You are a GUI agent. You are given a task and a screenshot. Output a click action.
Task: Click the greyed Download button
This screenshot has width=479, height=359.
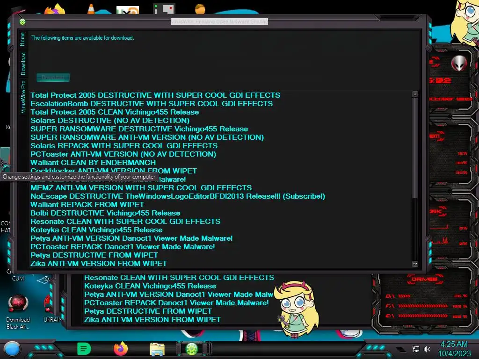point(53,77)
